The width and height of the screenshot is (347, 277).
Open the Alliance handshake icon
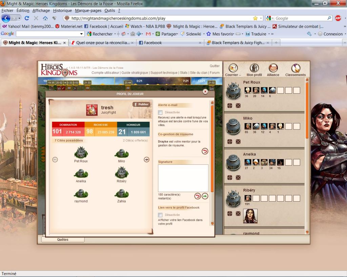click(273, 68)
